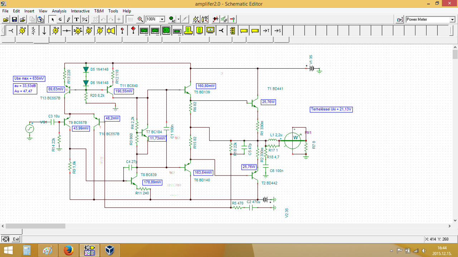458x257 pixels.
Task: Click the Save floppy disk icon
Action: pos(14,20)
